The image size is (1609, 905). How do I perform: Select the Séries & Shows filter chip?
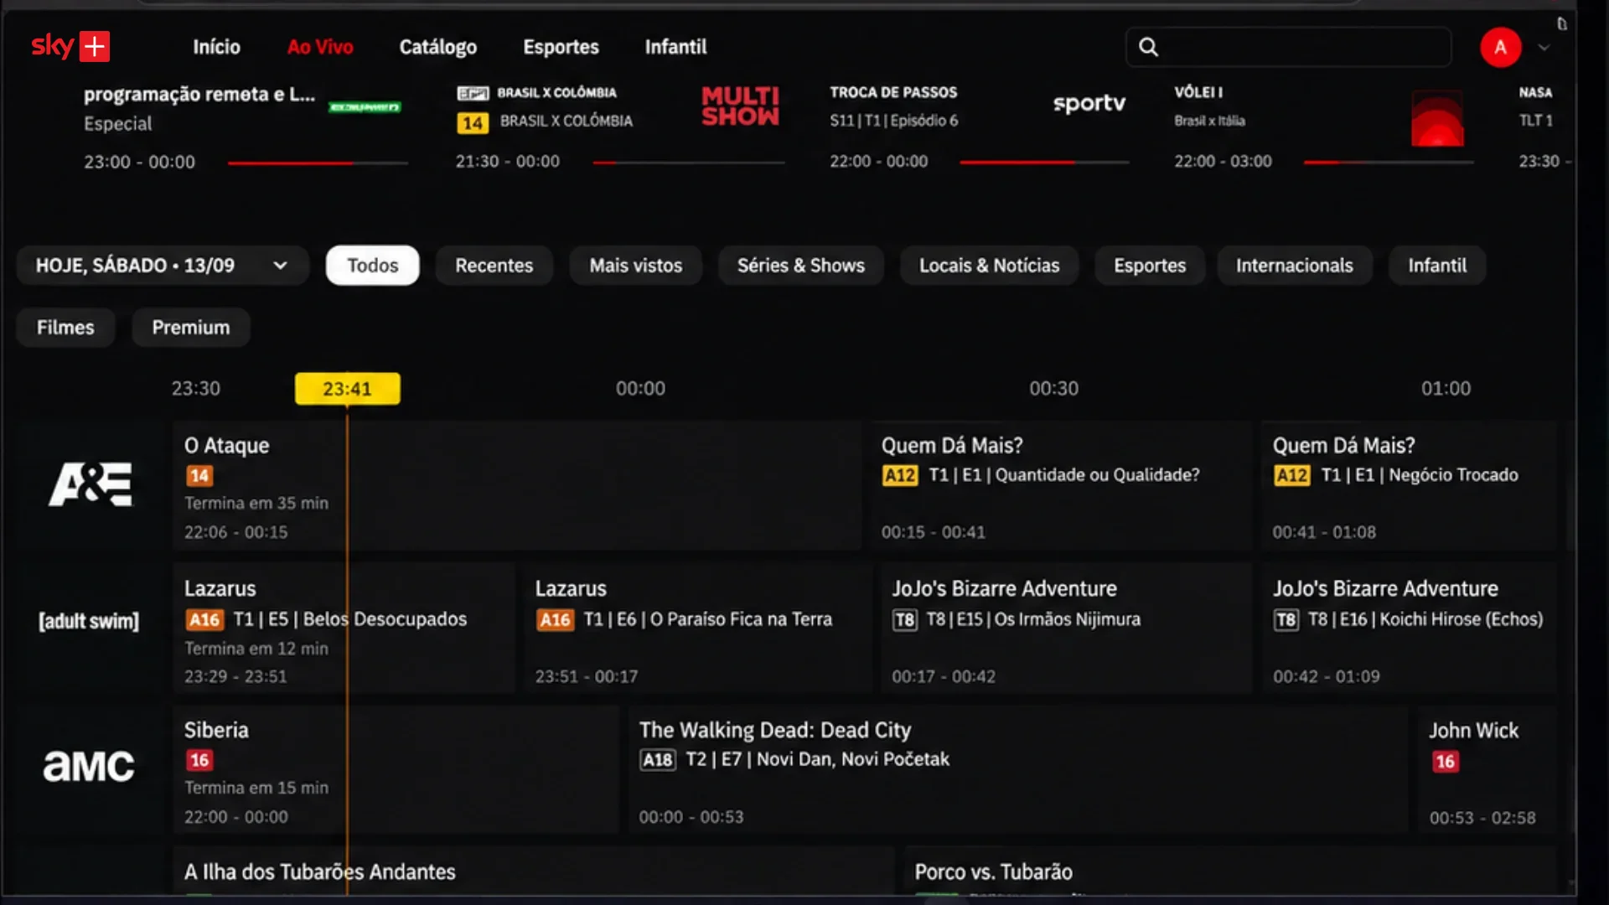point(800,266)
